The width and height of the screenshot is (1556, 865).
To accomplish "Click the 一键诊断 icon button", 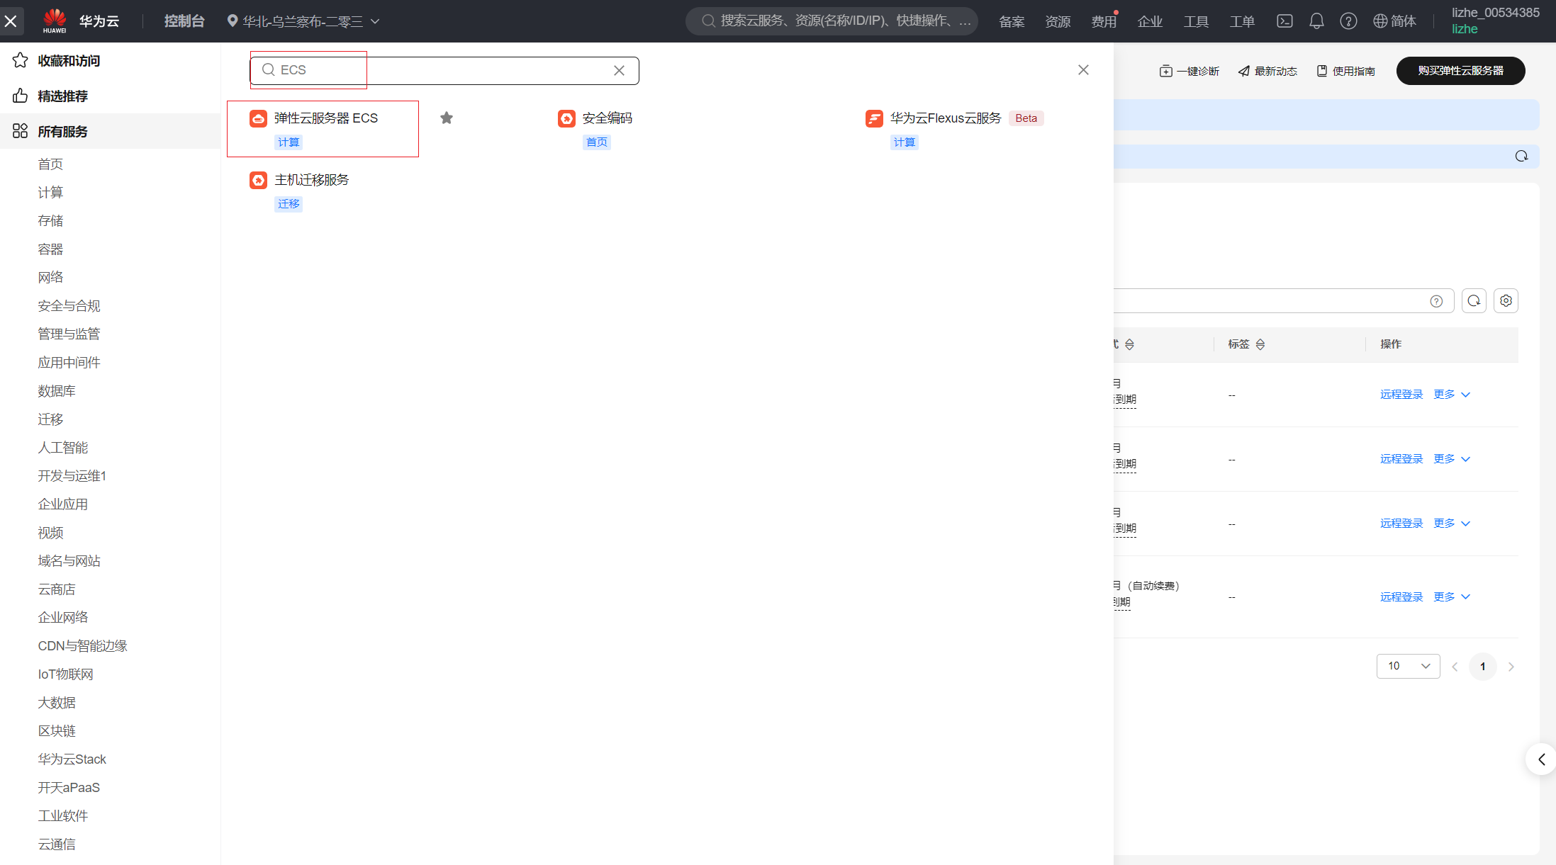I will coord(1189,72).
